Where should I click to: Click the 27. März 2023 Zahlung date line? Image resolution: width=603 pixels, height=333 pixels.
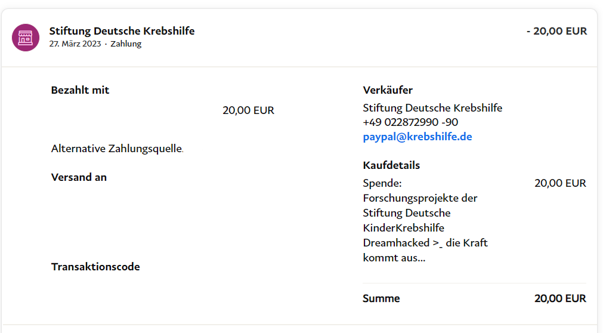tap(95, 44)
